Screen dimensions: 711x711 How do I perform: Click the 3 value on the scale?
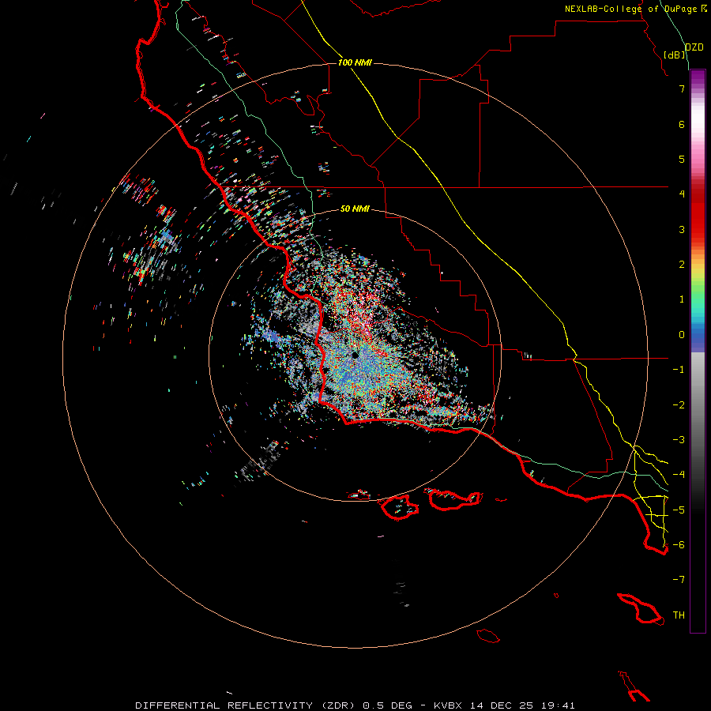pyautogui.click(x=682, y=229)
